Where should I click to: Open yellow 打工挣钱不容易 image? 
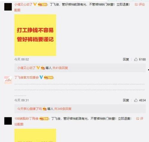(x=35, y=35)
